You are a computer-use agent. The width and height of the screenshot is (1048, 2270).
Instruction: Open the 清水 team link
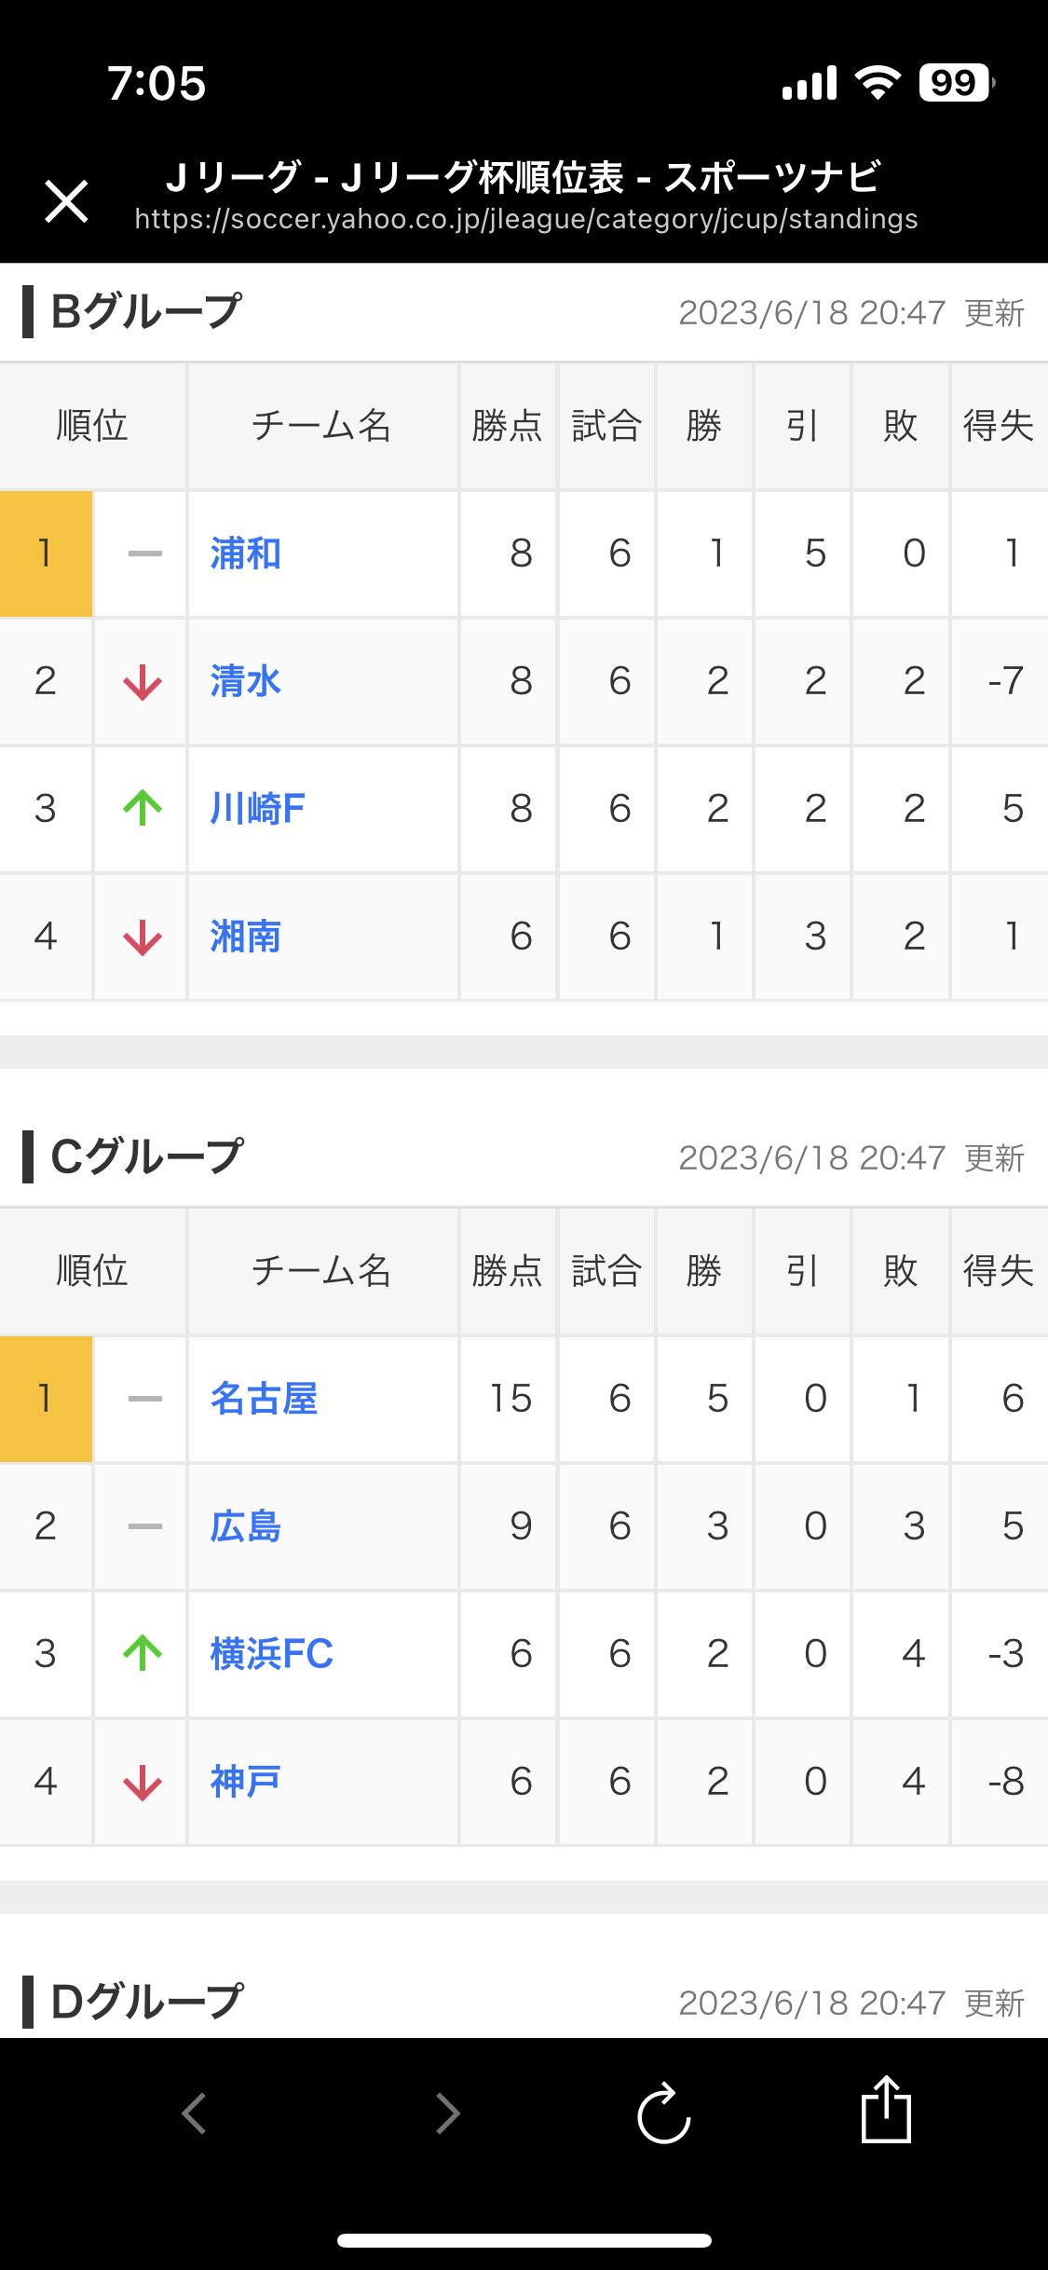[245, 681]
